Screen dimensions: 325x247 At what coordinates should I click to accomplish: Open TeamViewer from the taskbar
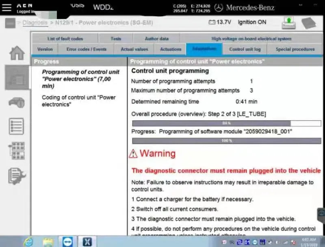(x=67, y=242)
